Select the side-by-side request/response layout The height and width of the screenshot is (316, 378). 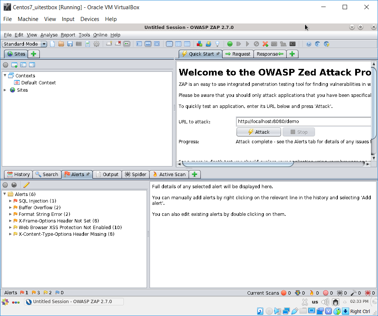point(178,44)
